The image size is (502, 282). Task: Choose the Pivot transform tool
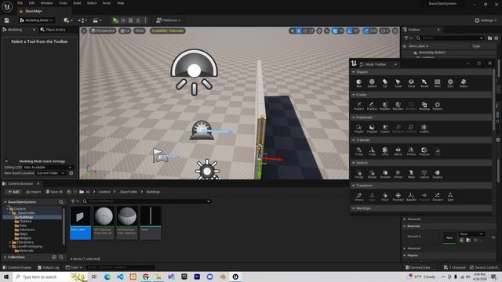click(385, 197)
